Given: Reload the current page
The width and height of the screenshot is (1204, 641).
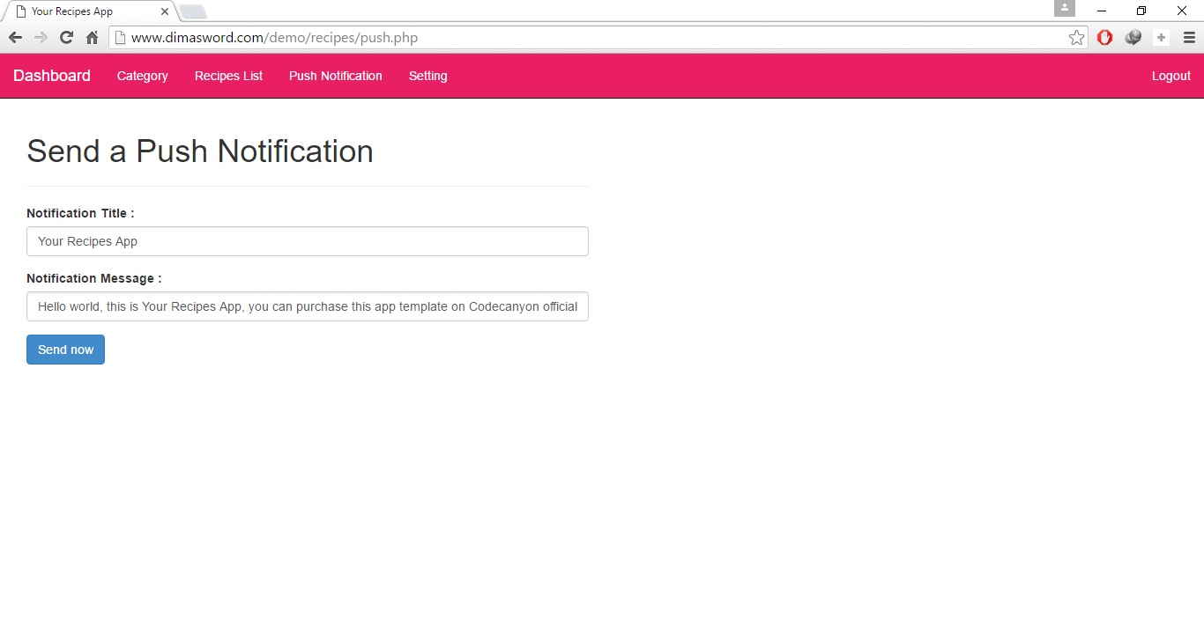Looking at the screenshot, I should pos(66,38).
